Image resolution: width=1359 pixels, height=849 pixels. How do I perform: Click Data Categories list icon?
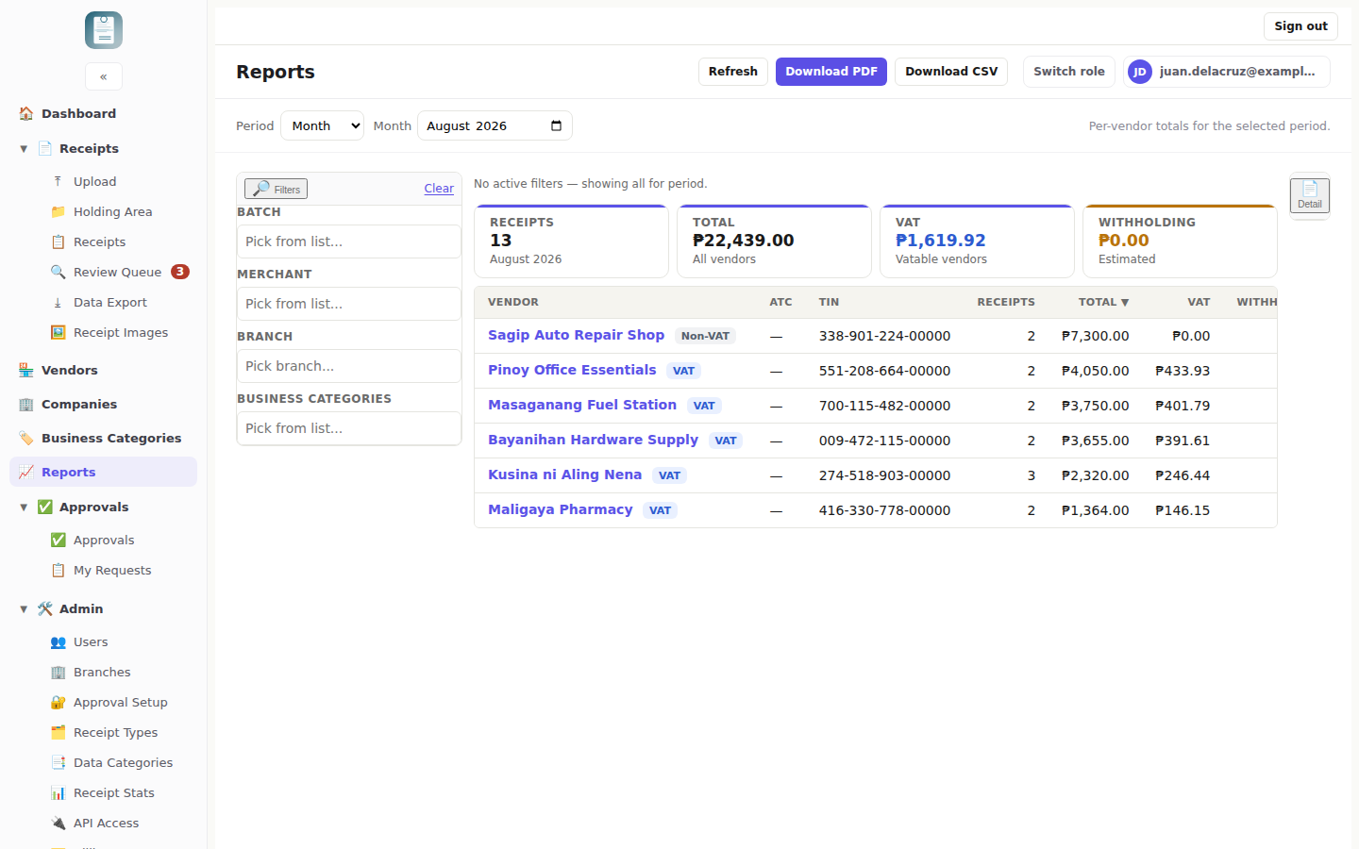(58, 762)
